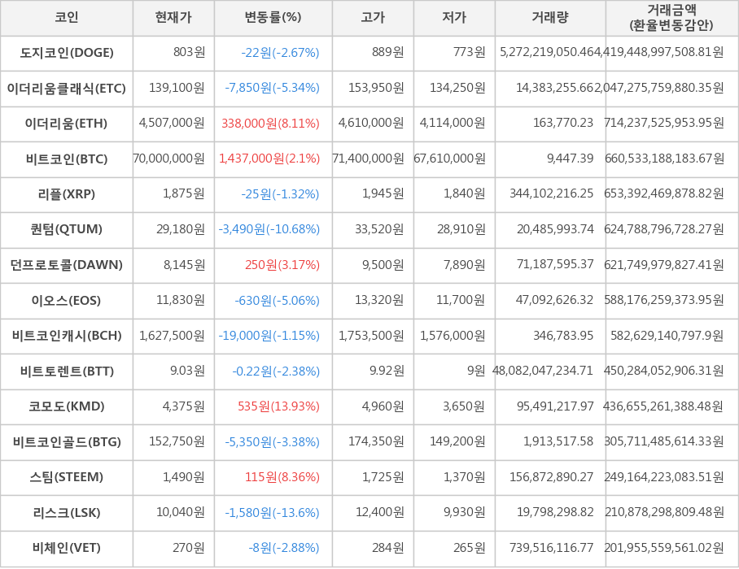The height and width of the screenshot is (569, 739).
Task: Click 비트코인's red change rate value
Action: pyautogui.click(x=271, y=159)
